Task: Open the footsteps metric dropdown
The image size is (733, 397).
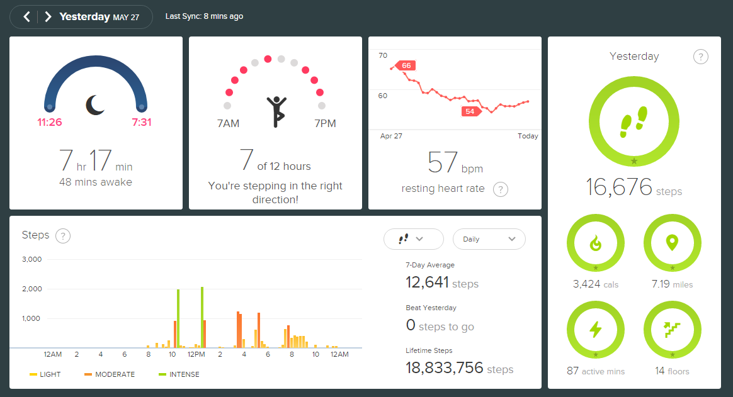Action: [414, 239]
